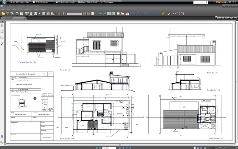238x149 pixels.
Task: Click the taskbar search box
Action: click(x=200, y=2)
